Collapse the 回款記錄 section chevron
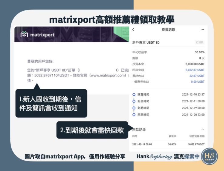The height and width of the screenshot is (171, 224). tap(202, 130)
